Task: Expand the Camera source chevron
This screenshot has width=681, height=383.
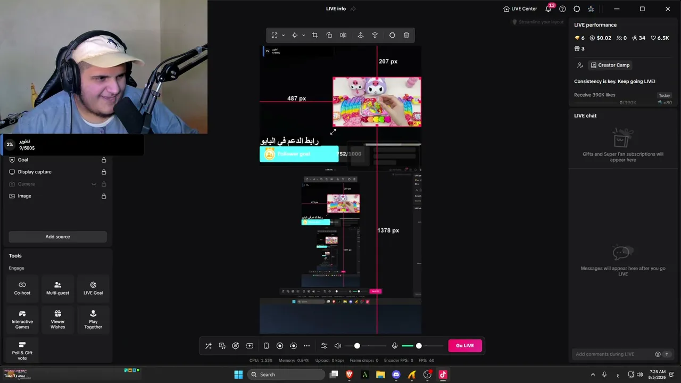Action: tap(94, 184)
